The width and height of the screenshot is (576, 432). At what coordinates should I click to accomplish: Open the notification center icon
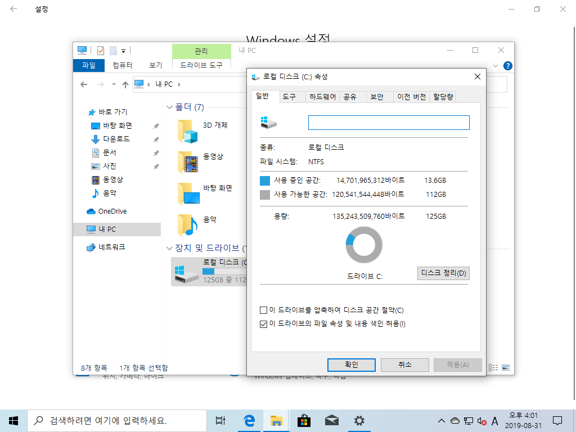click(x=557, y=421)
